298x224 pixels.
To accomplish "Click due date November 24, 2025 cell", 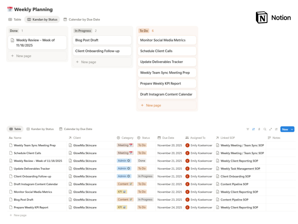I will tap(170, 208).
